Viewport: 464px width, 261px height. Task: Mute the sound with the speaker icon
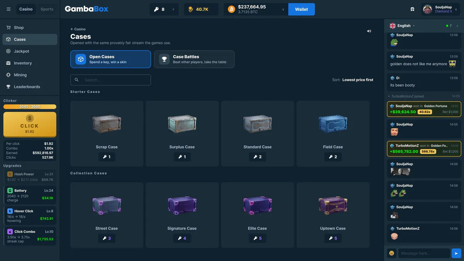click(x=369, y=31)
